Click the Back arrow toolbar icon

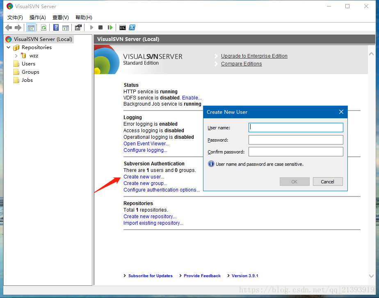[x=9, y=28]
